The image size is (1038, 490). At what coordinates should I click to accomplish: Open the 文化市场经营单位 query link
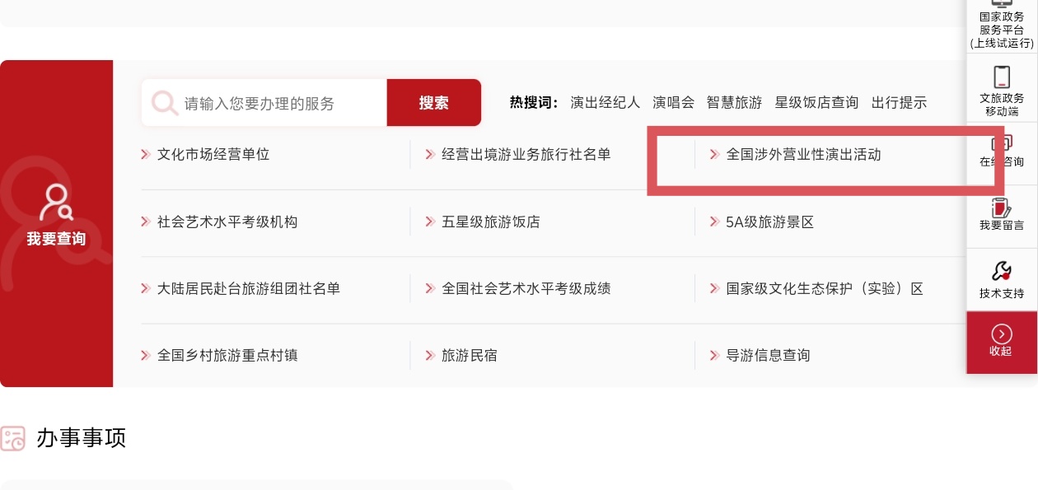pyautogui.click(x=213, y=154)
